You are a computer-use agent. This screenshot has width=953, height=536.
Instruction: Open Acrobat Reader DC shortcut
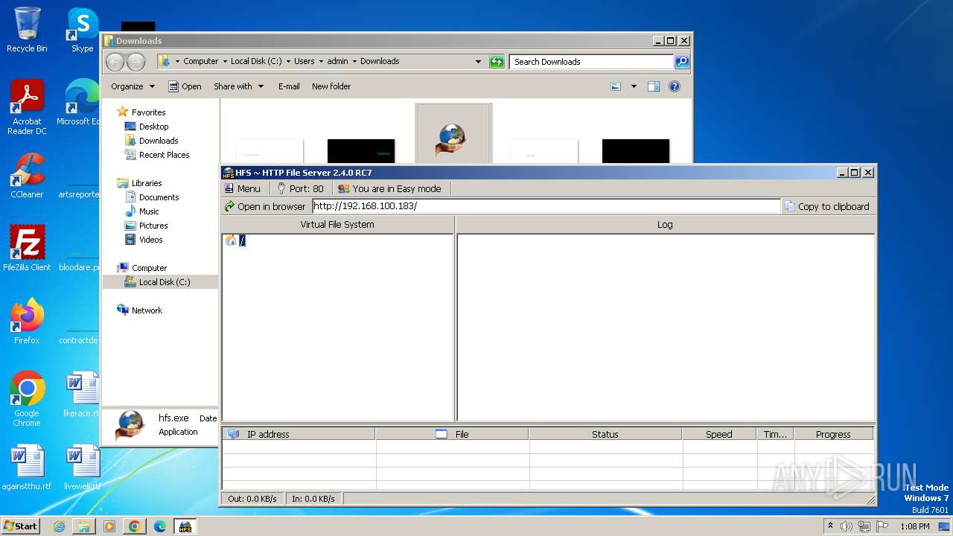click(x=27, y=107)
